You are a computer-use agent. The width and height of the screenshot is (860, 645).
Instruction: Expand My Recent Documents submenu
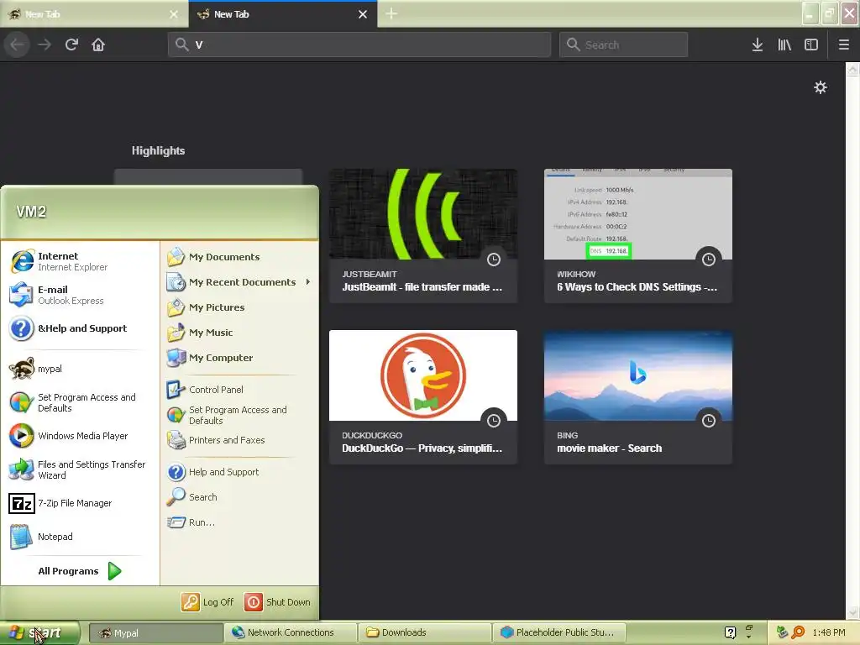click(239, 282)
